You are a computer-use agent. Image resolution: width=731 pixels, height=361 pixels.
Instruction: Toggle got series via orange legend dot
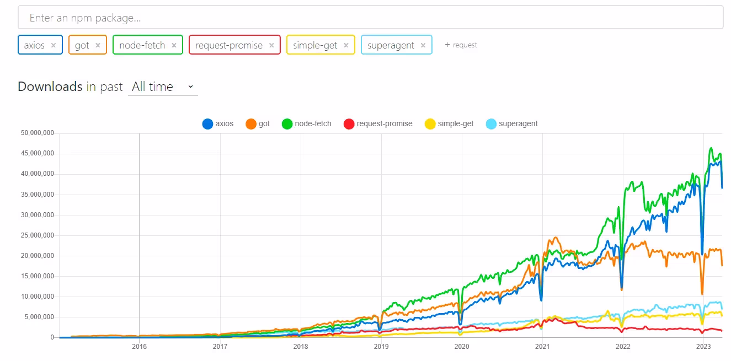point(251,124)
